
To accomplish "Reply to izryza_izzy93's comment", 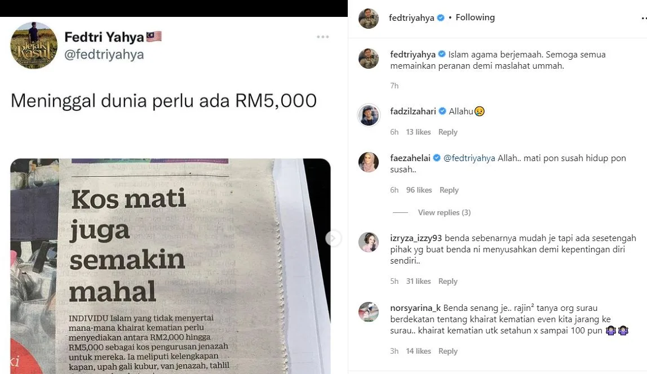I will tap(447, 281).
